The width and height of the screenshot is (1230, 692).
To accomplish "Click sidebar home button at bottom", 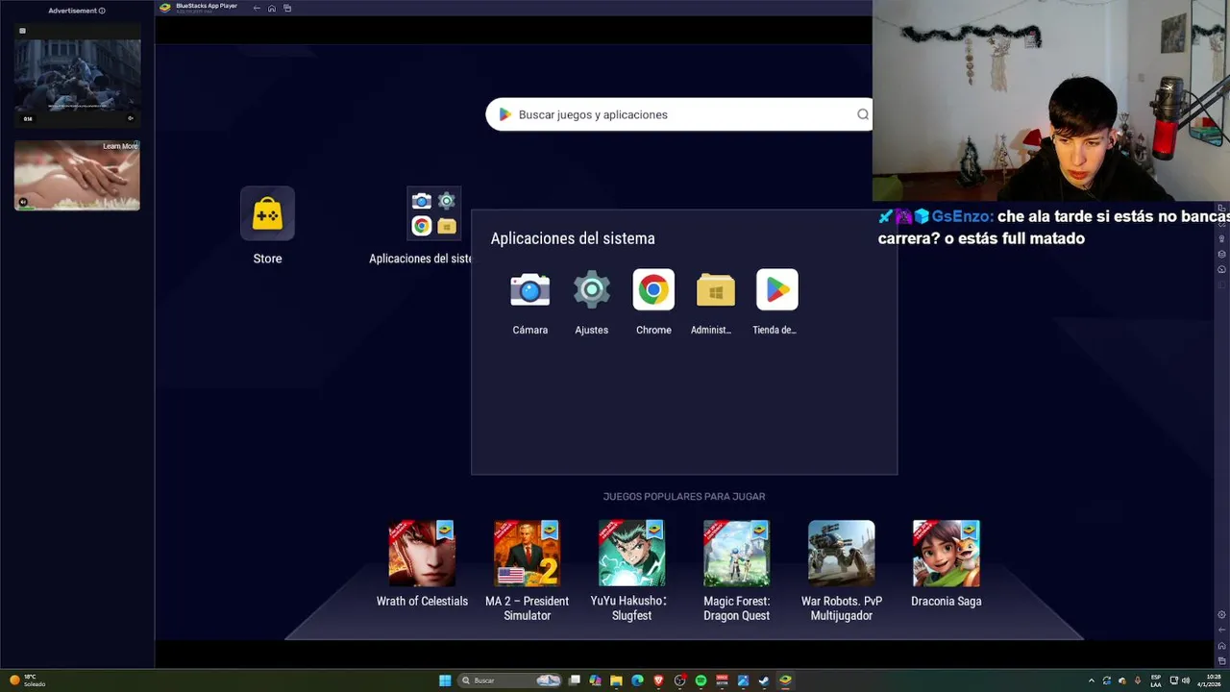I will coord(1221,645).
